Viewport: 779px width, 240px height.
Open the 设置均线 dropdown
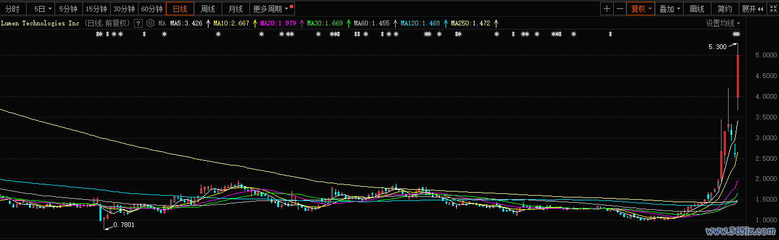[723, 24]
